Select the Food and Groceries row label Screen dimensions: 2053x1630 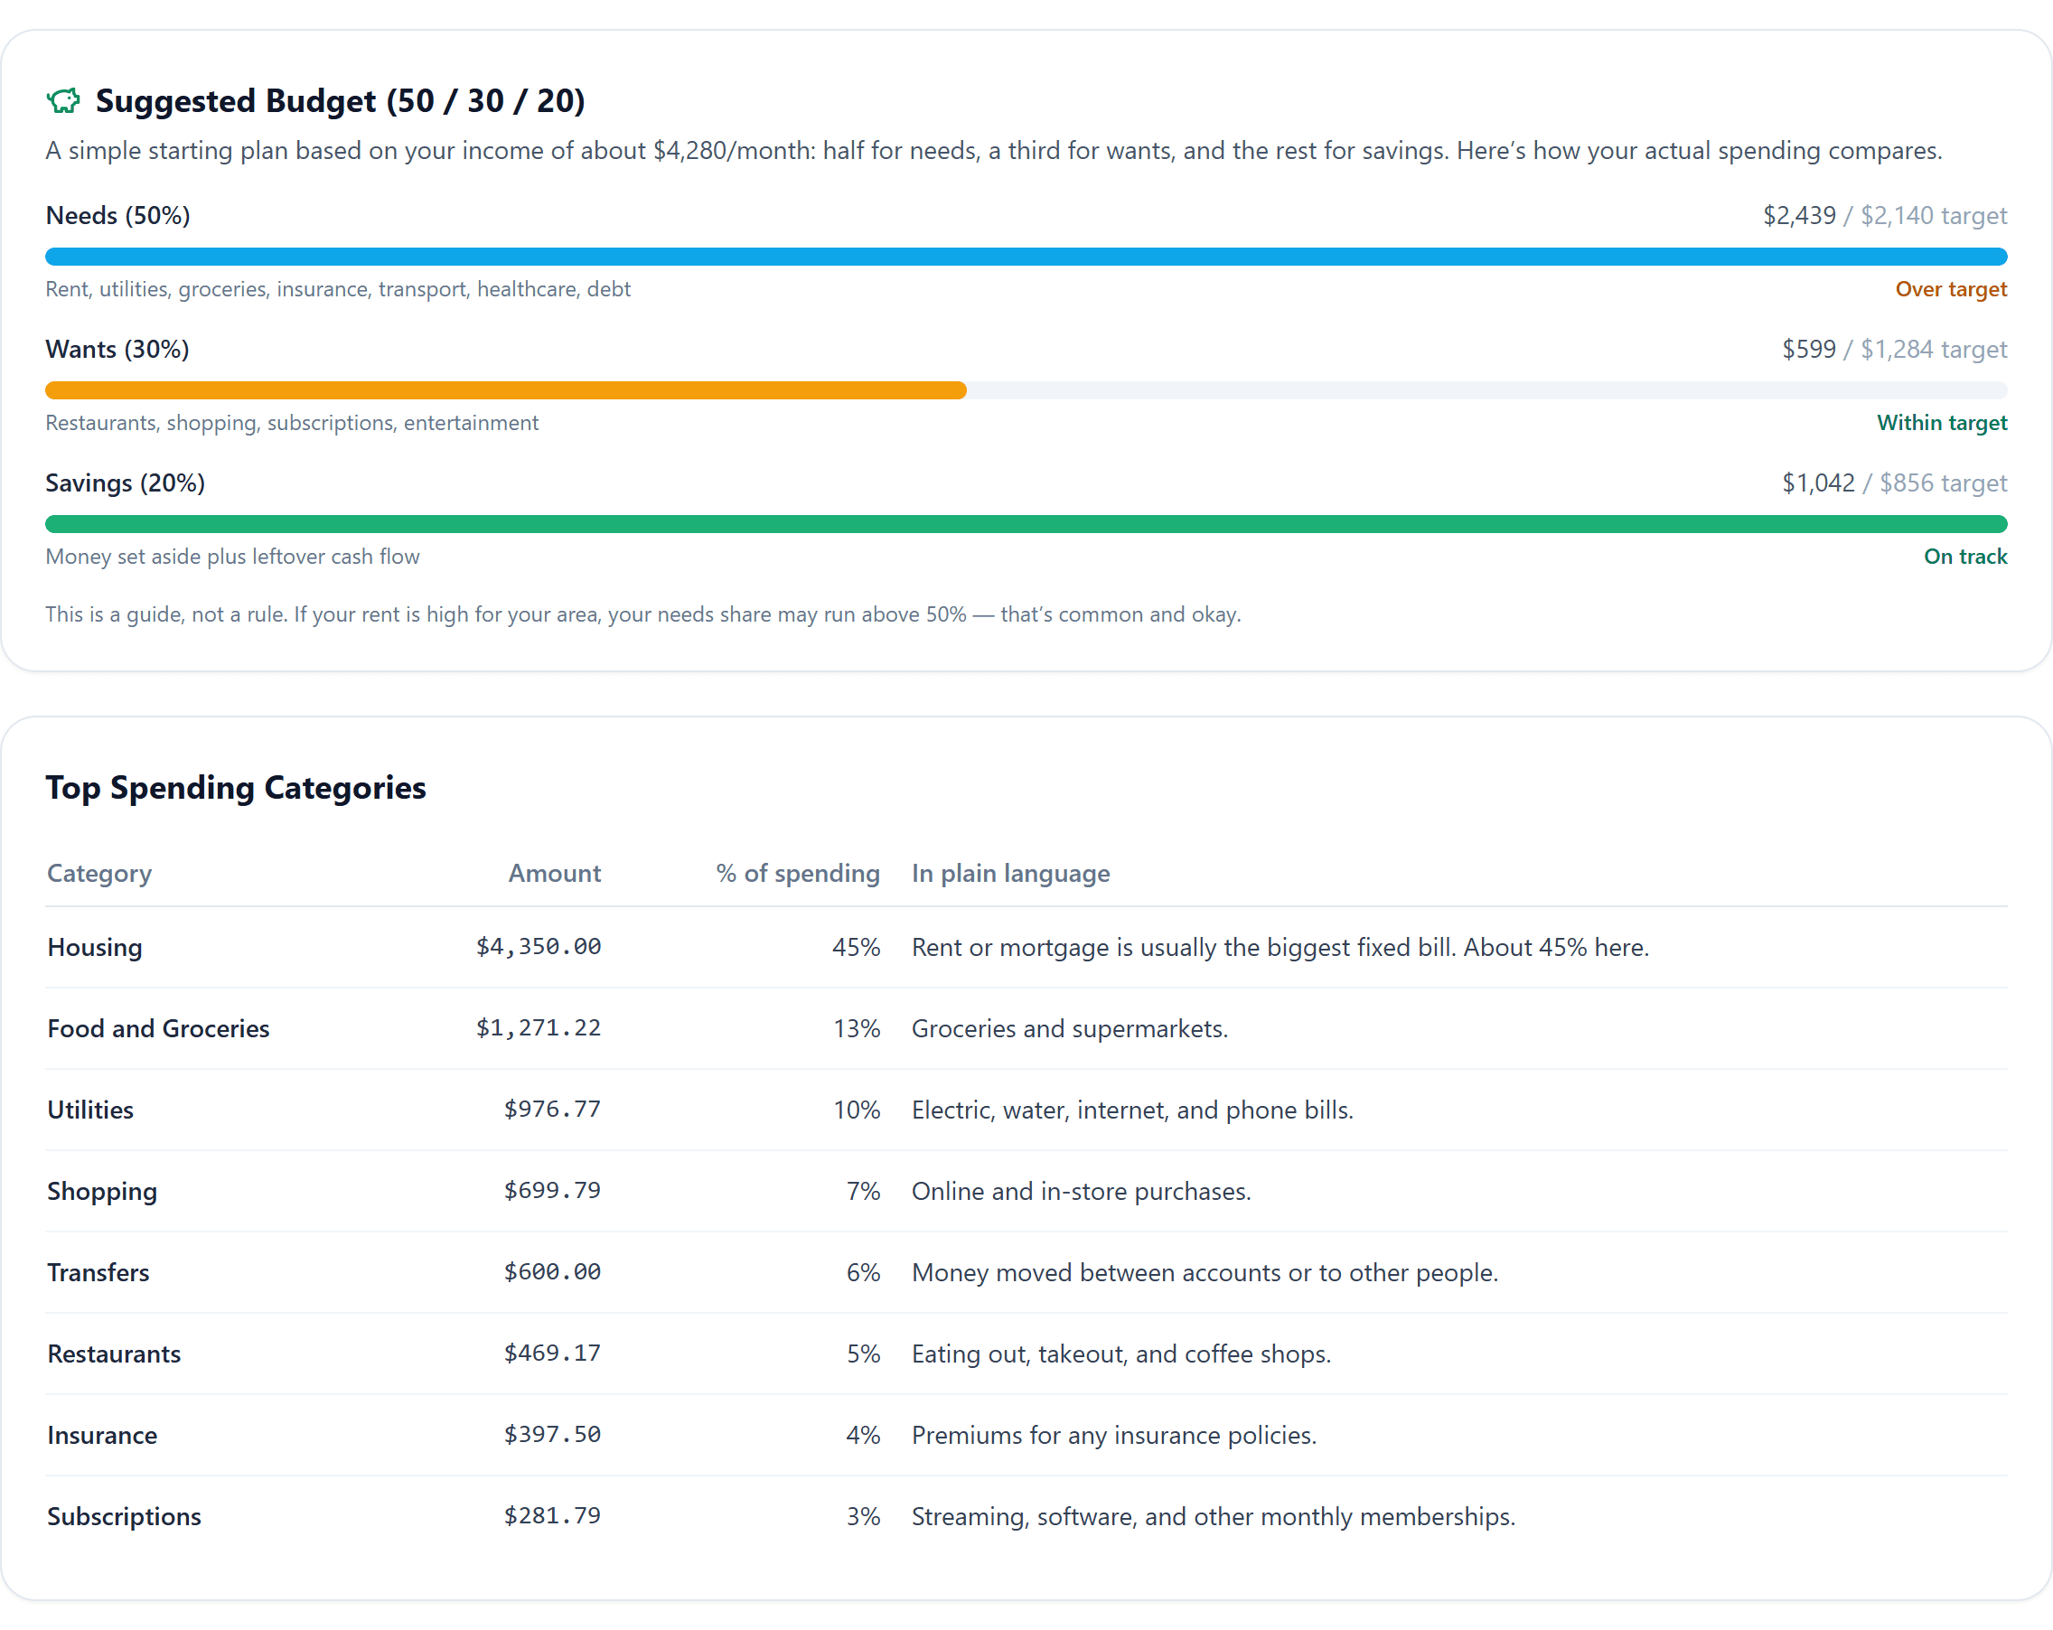(x=159, y=1029)
